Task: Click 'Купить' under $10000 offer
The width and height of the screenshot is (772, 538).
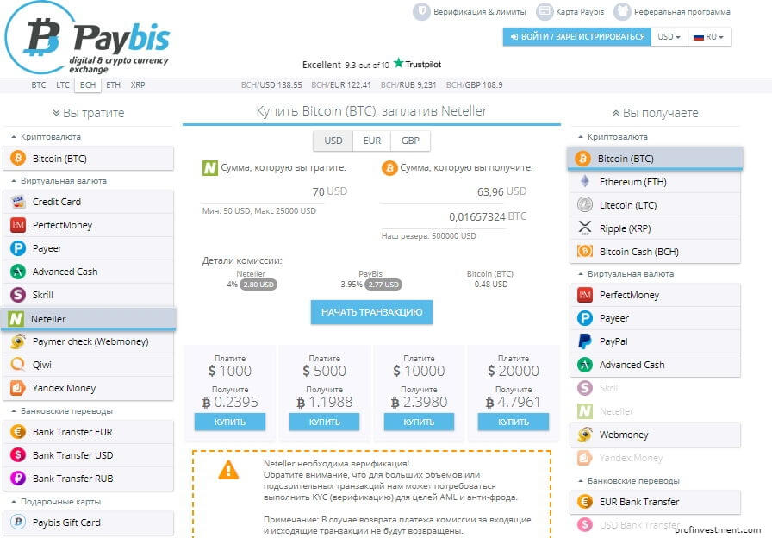Action: pos(419,422)
